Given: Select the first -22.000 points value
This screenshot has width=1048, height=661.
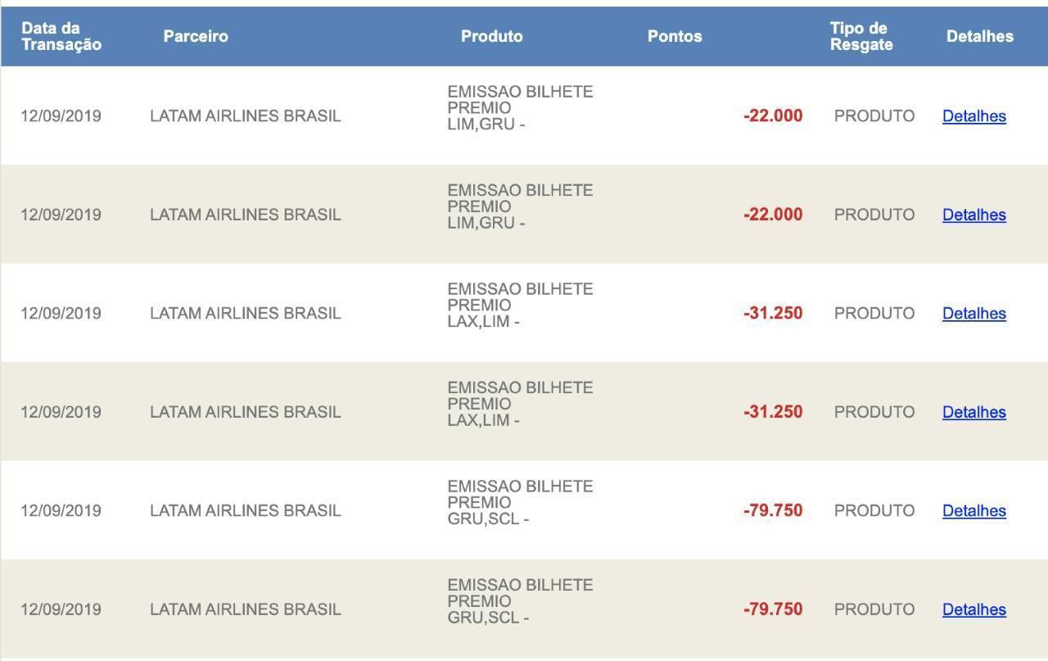Looking at the screenshot, I should (x=773, y=116).
